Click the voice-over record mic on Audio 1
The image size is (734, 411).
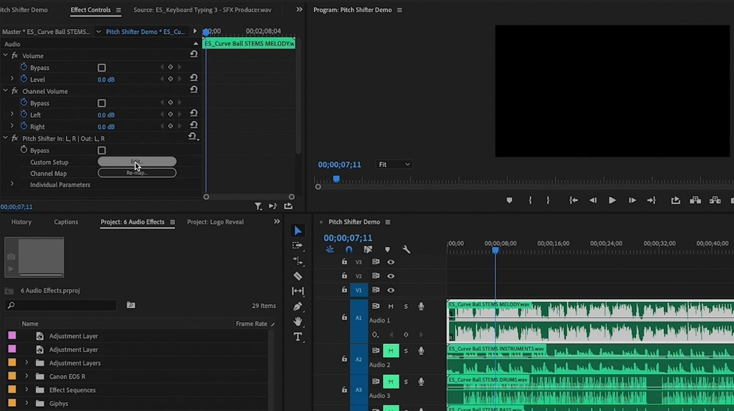420,306
